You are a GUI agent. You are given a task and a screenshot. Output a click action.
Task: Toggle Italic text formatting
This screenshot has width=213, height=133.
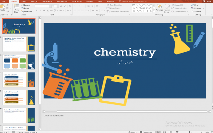pyautogui.click(x=40, y=10)
